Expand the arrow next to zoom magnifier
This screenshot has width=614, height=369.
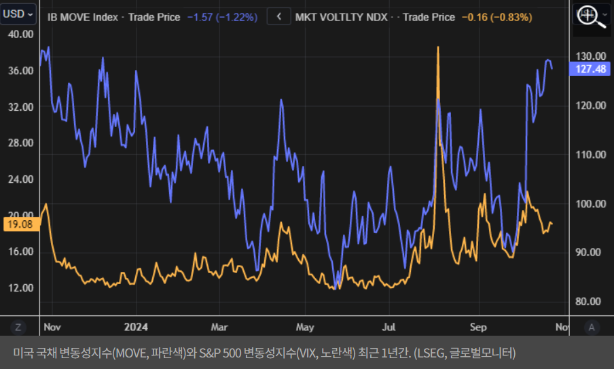click(607, 13)
